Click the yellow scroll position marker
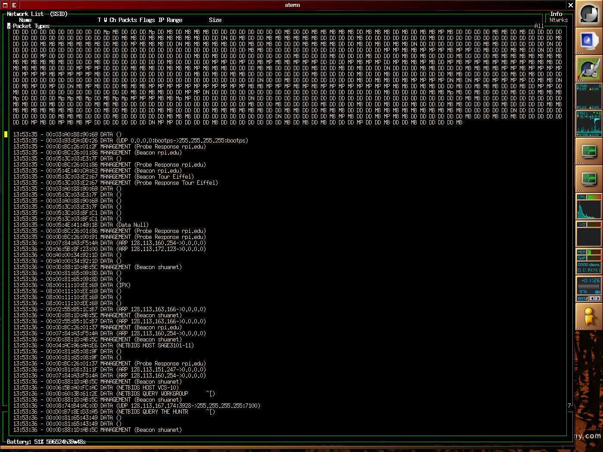This screenshot has width=603, height=452. tap(6, 134)
